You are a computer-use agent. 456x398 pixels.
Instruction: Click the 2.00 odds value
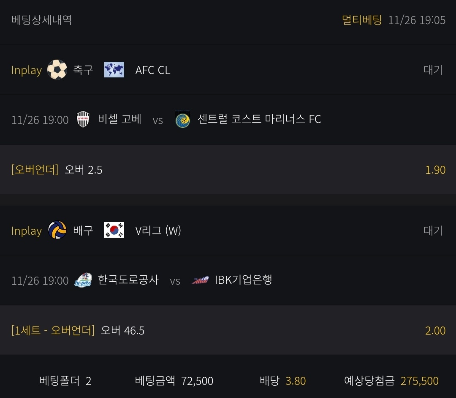435,330
